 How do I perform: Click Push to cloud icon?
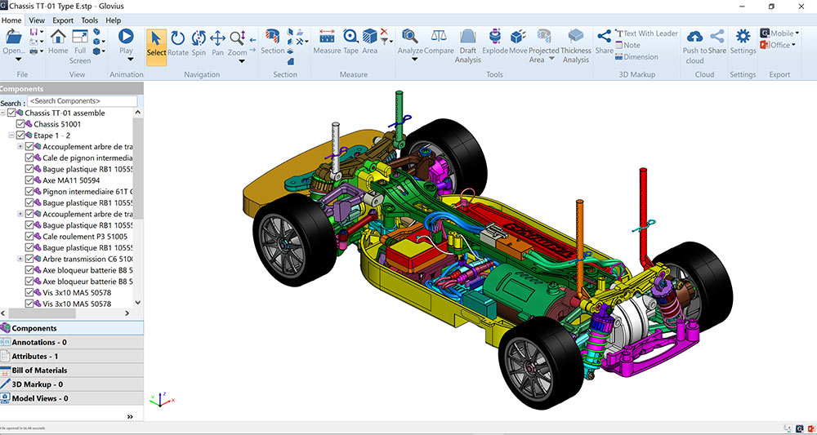[x=694, y=38]
